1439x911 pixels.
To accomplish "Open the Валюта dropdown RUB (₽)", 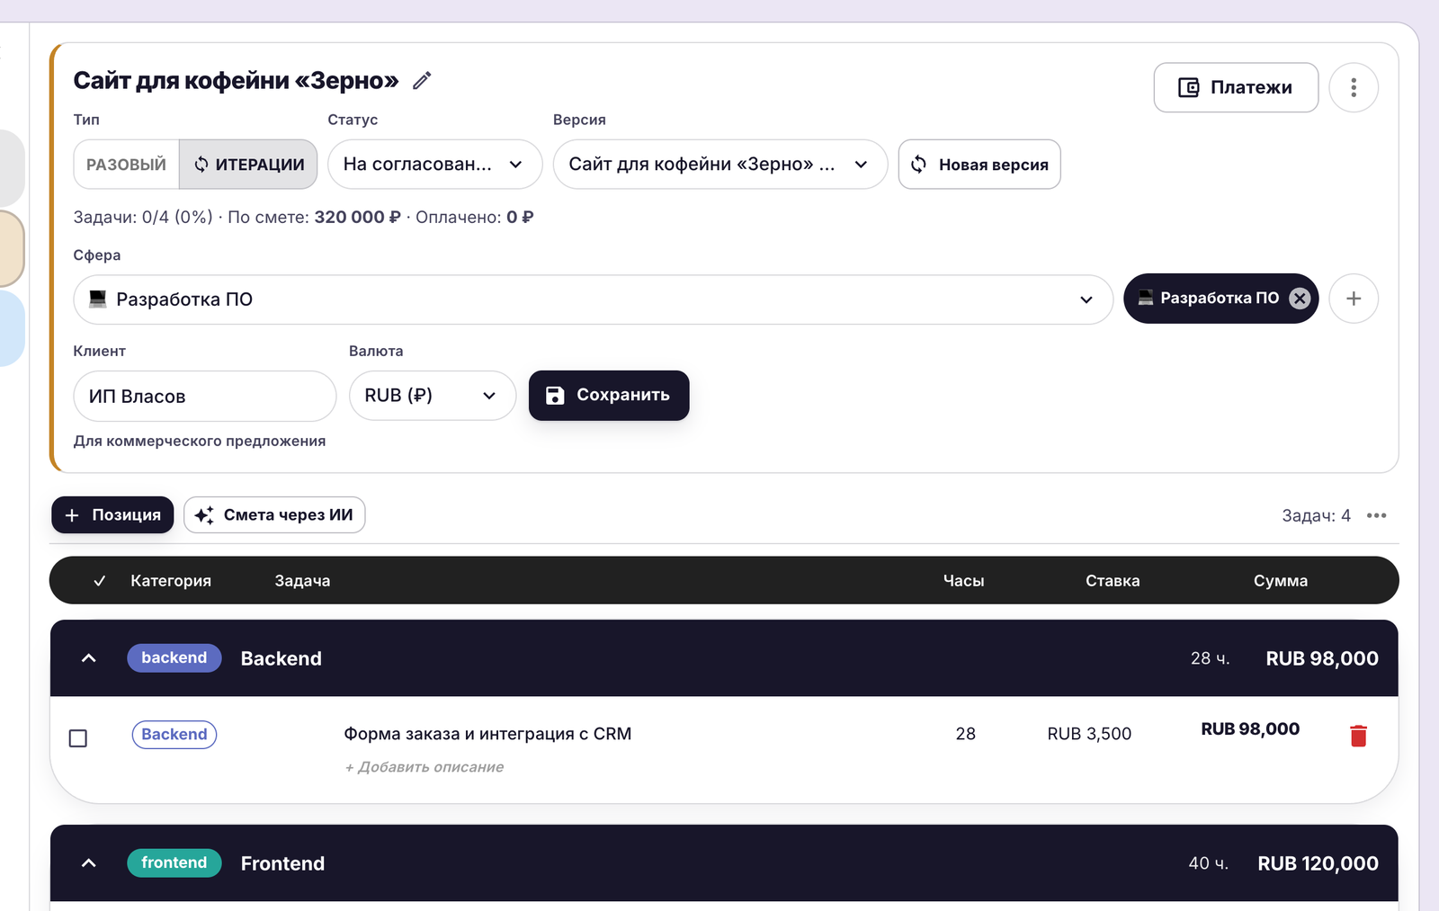I will [x=433, y=396].
